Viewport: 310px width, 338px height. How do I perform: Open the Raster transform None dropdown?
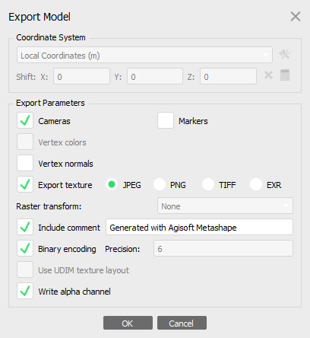pyautogui.click(x=225, y=206)
